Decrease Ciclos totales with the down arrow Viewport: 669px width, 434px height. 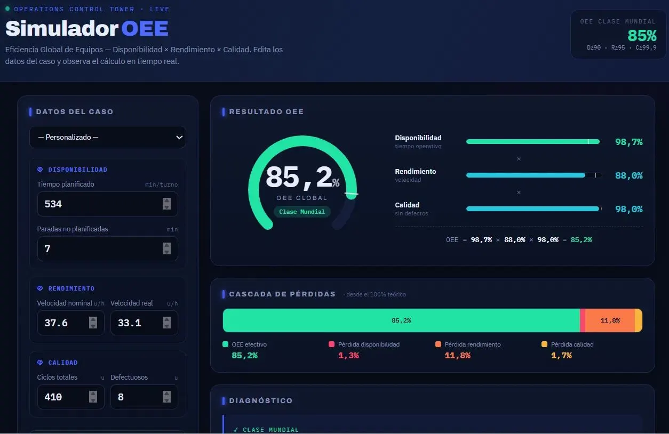pyautogui.click(x=93, y=400)
